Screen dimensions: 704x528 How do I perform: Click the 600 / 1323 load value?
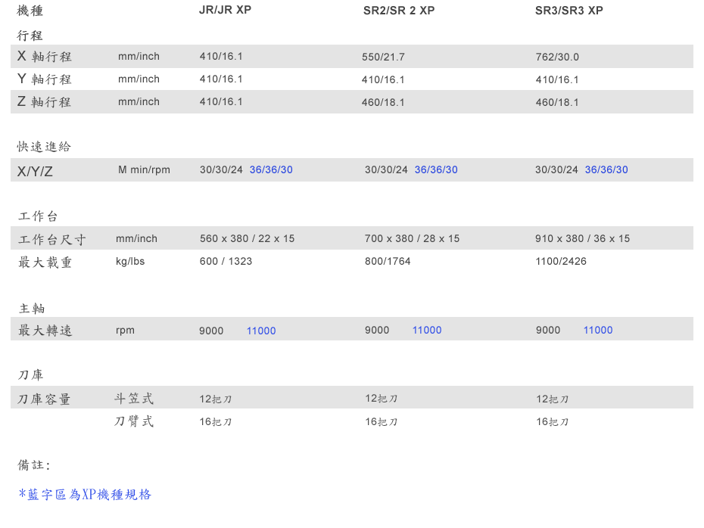coord(226,261)
